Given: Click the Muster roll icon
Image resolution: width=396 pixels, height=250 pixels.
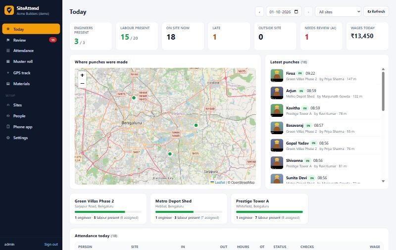Looking at the screenshot, I should (x=8, y=61).
